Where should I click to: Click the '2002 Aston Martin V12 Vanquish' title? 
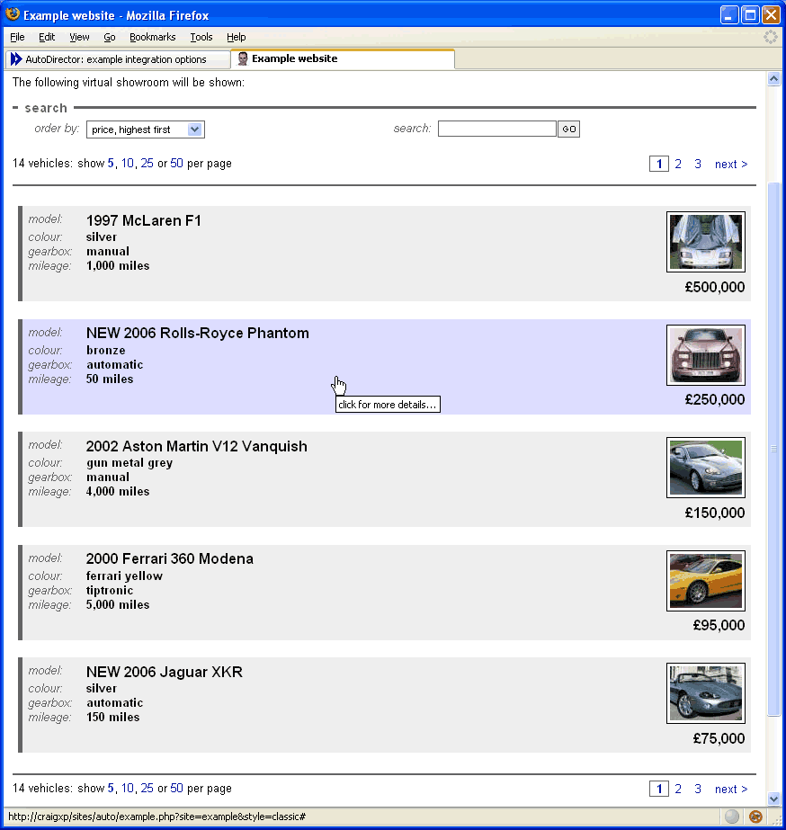tap(196, 446)
